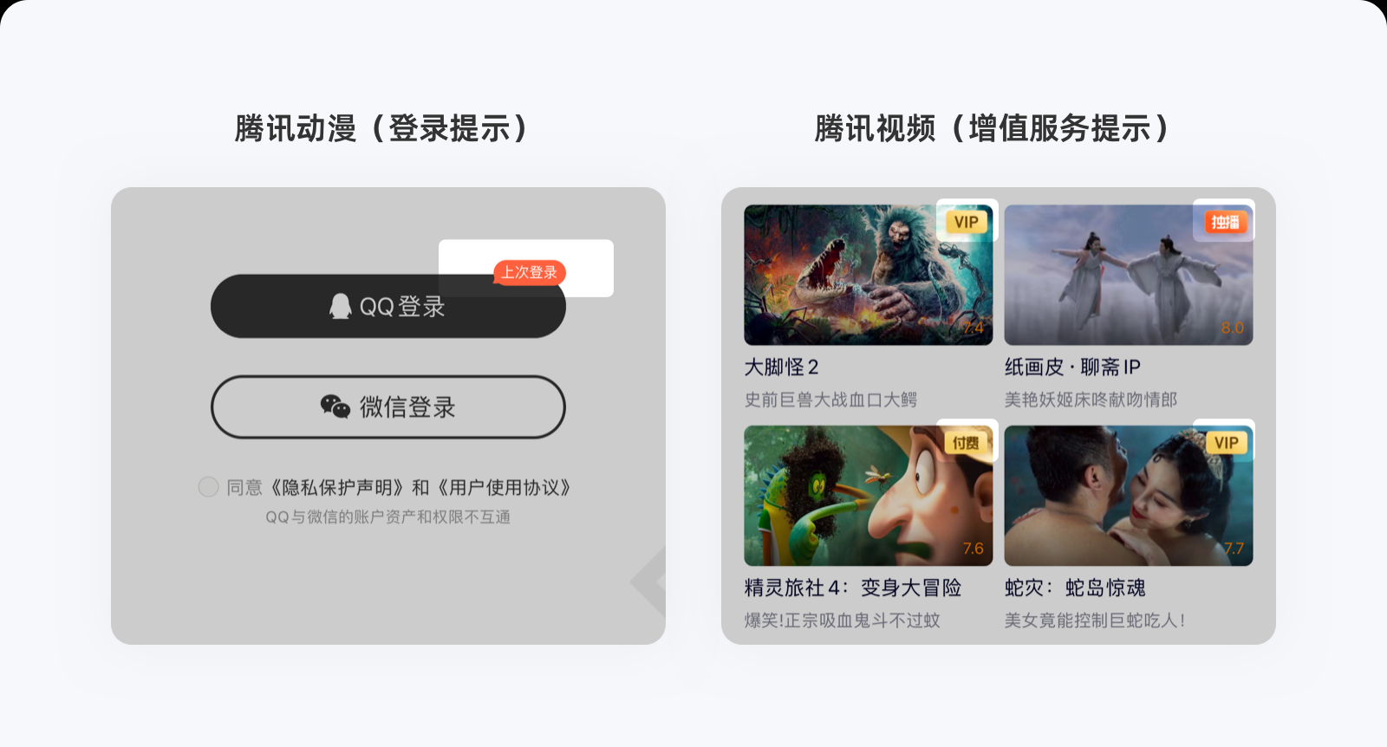Open the 《隐私保护声明》 link

(336, 487)
